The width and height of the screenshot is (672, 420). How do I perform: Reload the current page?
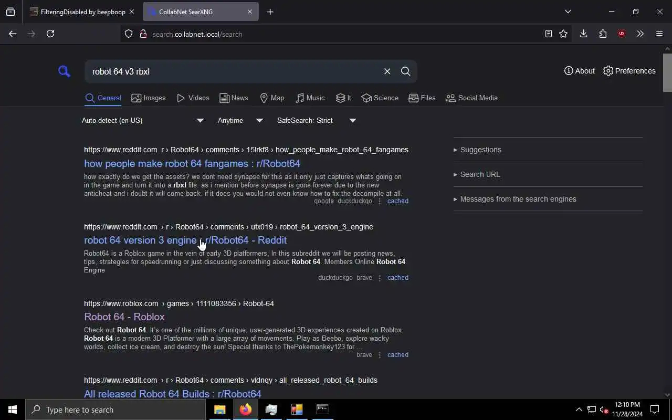point(50,34)
